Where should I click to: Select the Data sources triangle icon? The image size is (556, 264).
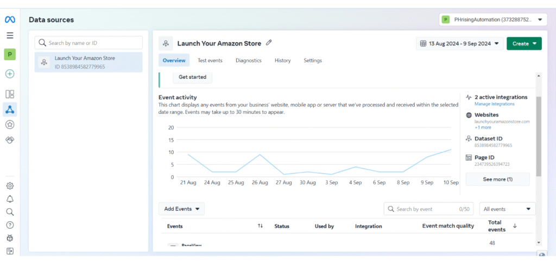pos(10,110)
